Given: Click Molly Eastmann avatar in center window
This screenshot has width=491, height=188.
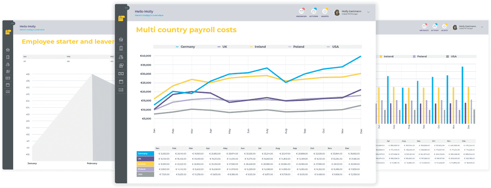Looking at the screenshot, I should pos(337,12).
